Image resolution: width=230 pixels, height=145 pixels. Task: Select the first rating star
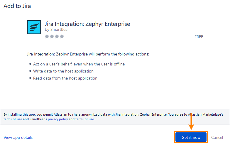tap(47, 37)
